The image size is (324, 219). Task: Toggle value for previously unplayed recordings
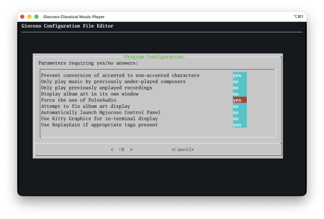pos(239,88)
